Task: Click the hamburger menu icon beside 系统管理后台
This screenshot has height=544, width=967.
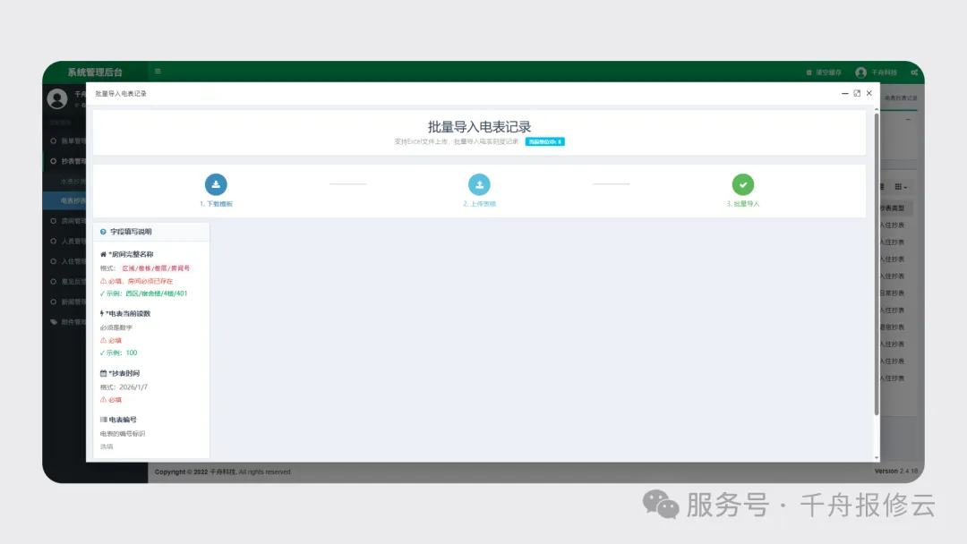Action: point(158,72)
